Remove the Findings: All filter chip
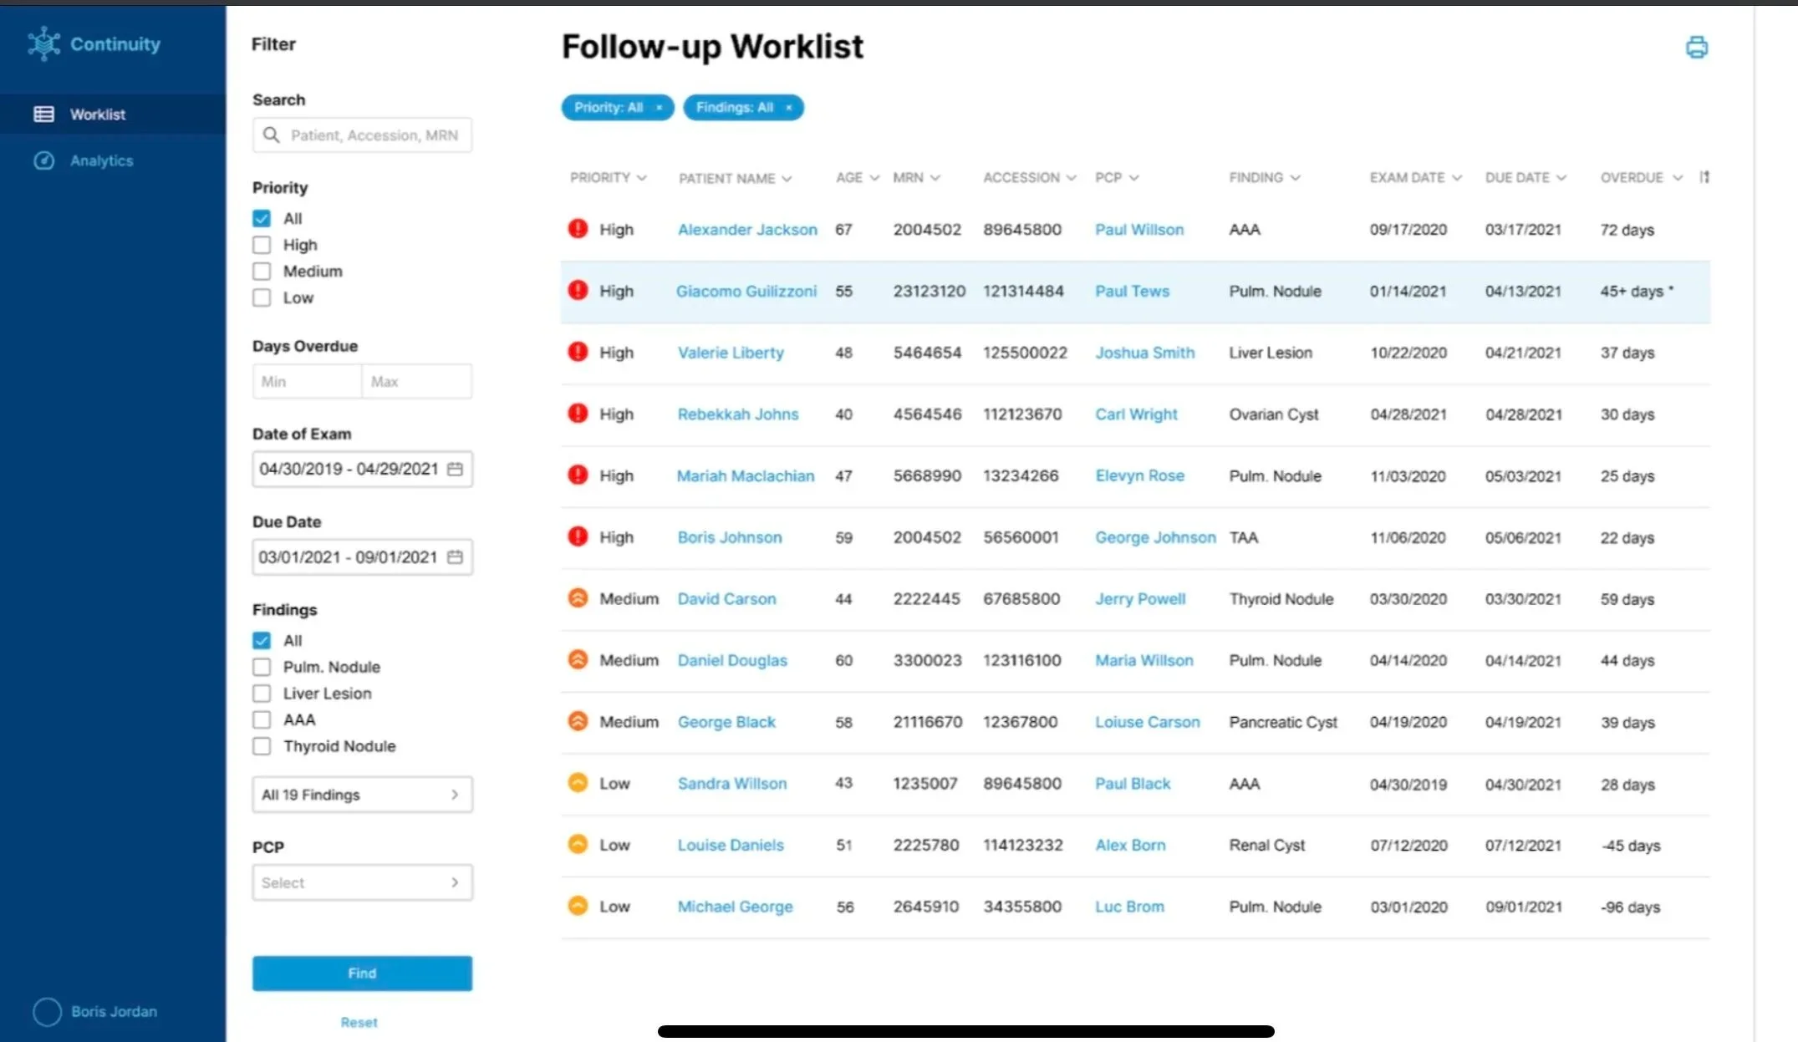Viewport: 1798px width, 1042px height. point(788,108)
